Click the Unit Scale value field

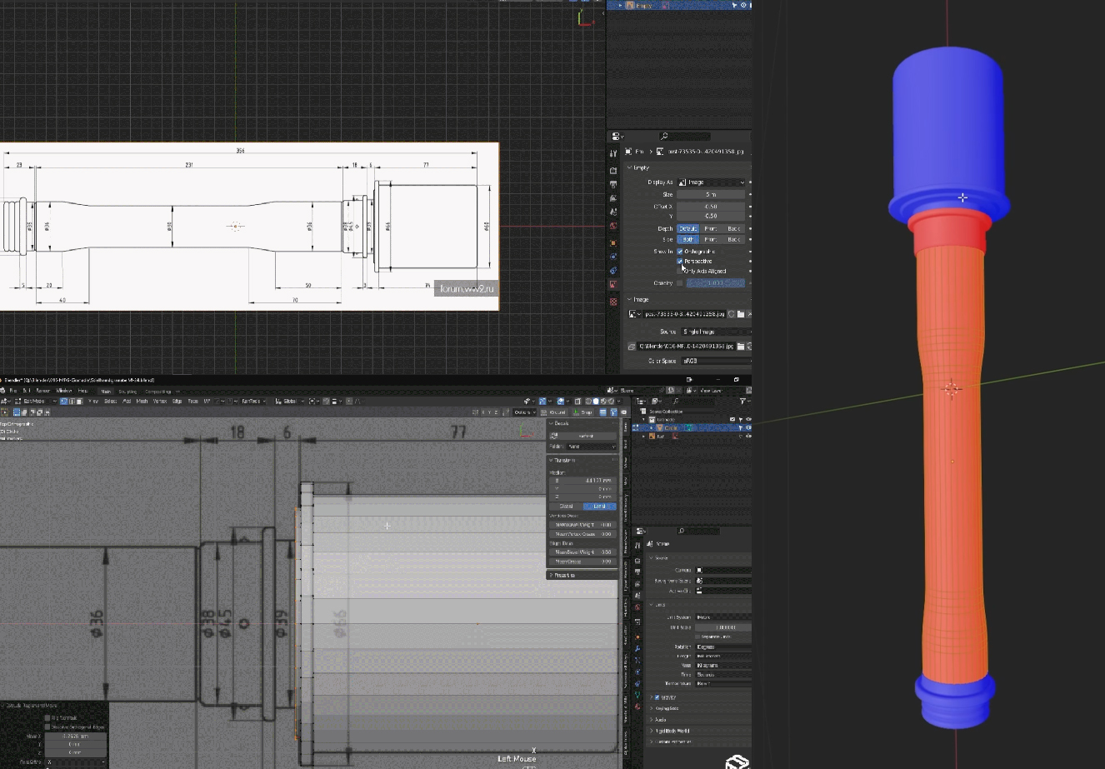(722, 627)
